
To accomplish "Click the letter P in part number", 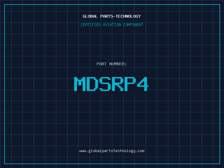I will coord(130,84).
